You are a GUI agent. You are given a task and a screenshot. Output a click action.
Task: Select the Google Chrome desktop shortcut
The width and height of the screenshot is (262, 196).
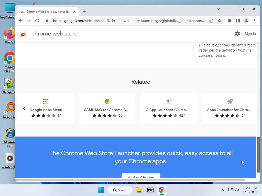tap(9, 62)
